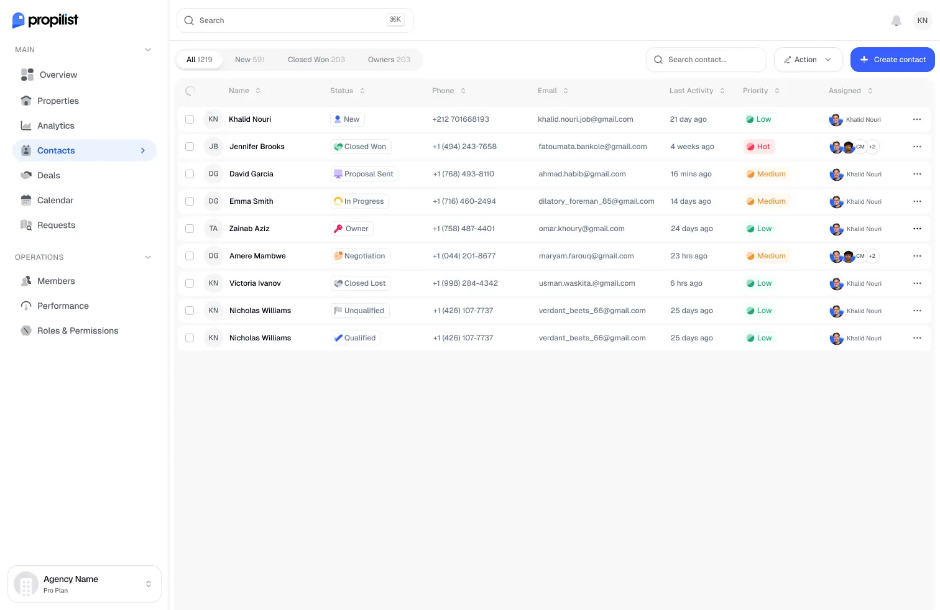
Task: Open Roles & Permissions page
Action: pos(78,330)
